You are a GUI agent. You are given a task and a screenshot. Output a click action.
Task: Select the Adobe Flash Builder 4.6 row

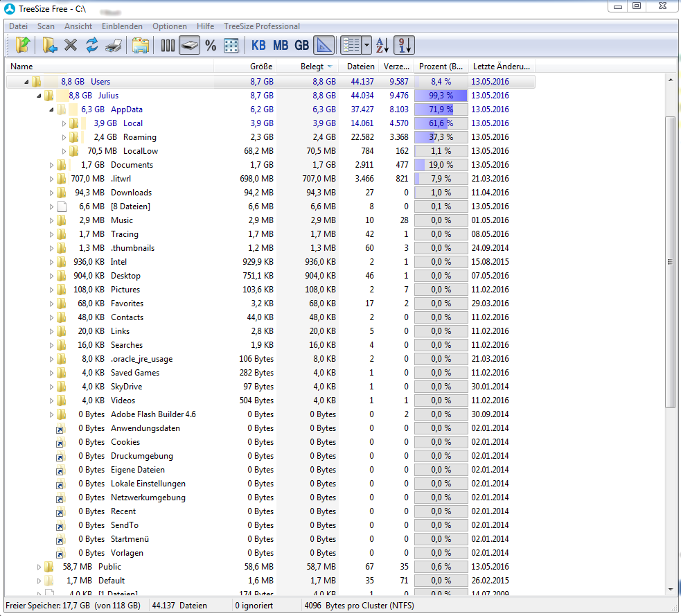click(271, 414)
